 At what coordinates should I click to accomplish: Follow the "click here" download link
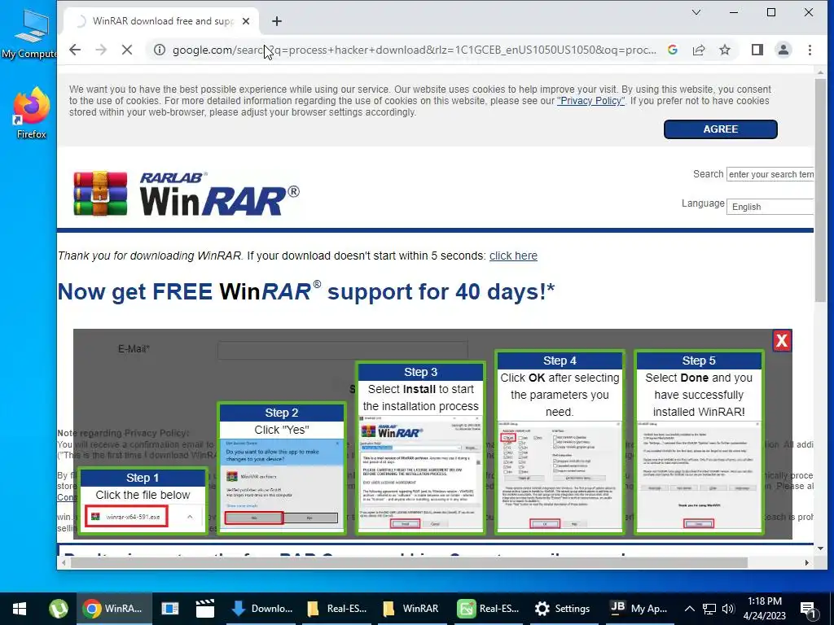(513, 256)
